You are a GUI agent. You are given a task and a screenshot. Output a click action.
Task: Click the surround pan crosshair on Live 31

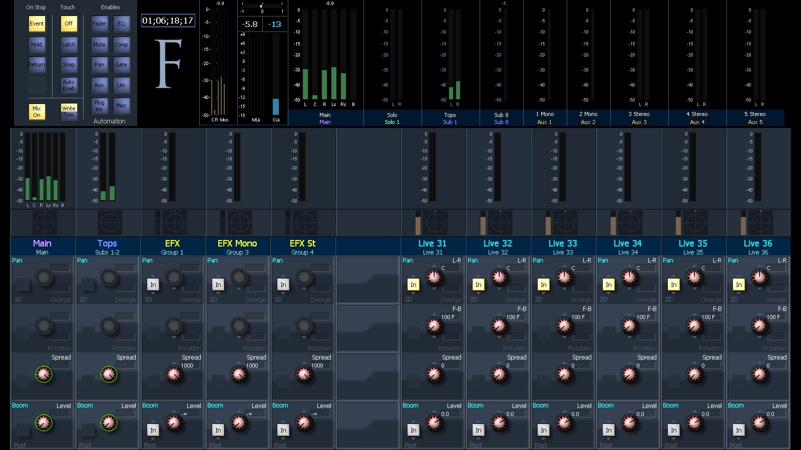pos(435,222)
